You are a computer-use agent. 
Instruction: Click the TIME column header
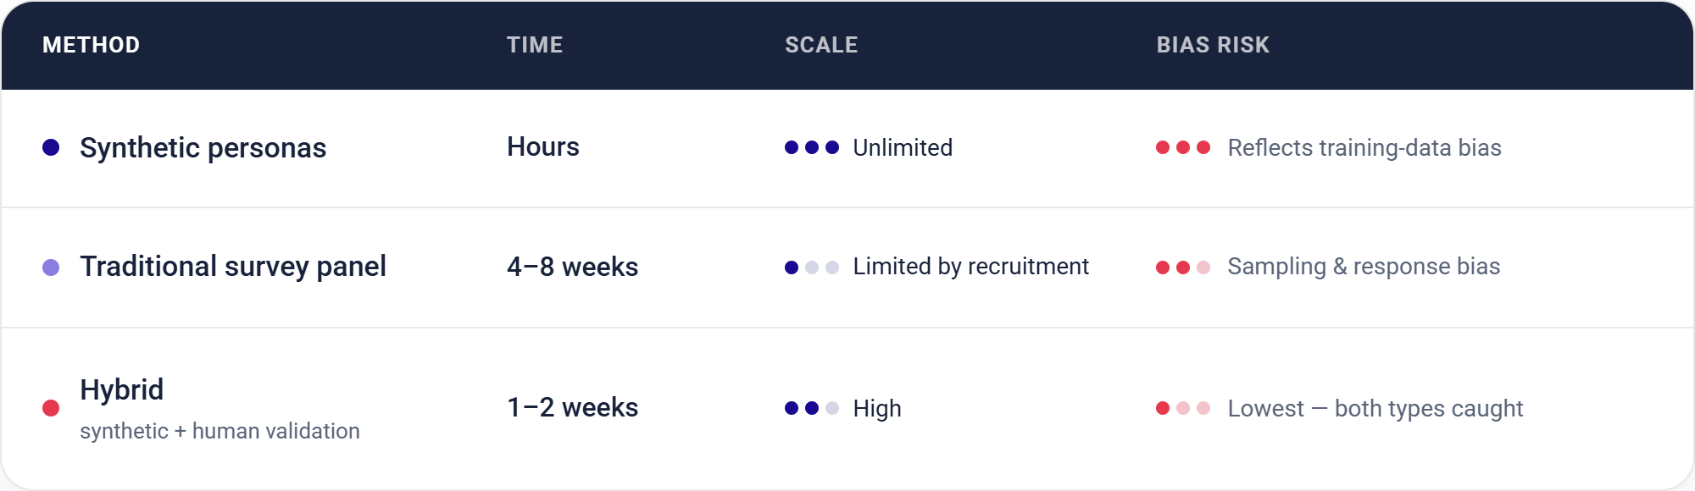(x=535, y=45)
